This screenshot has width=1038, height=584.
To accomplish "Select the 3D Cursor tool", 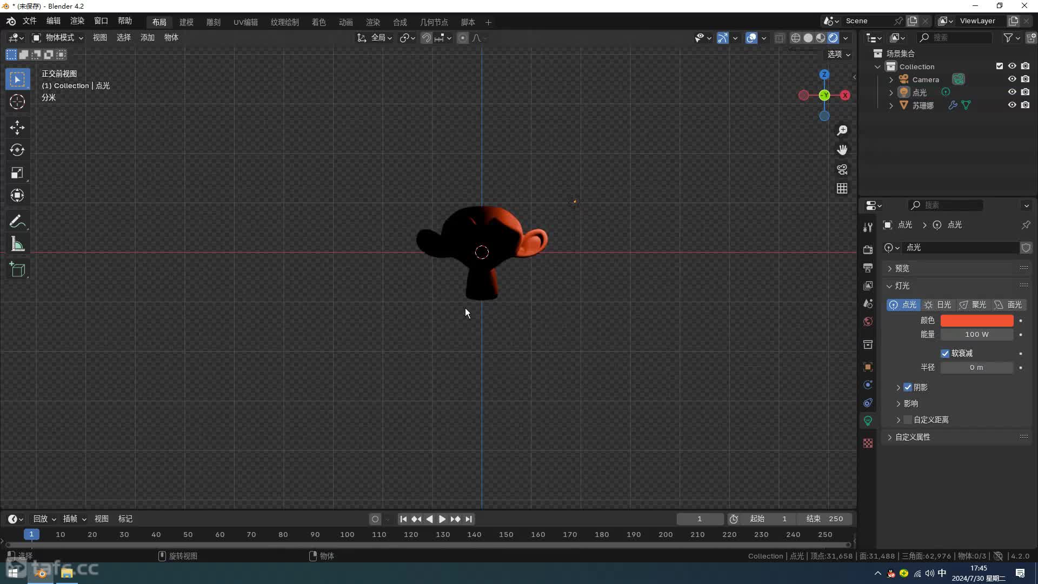I will (17, 102).
